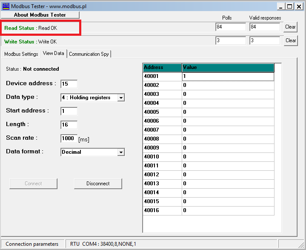Select value cell of register 40002
Screen dimensions: 306x250
click(228, 85)
